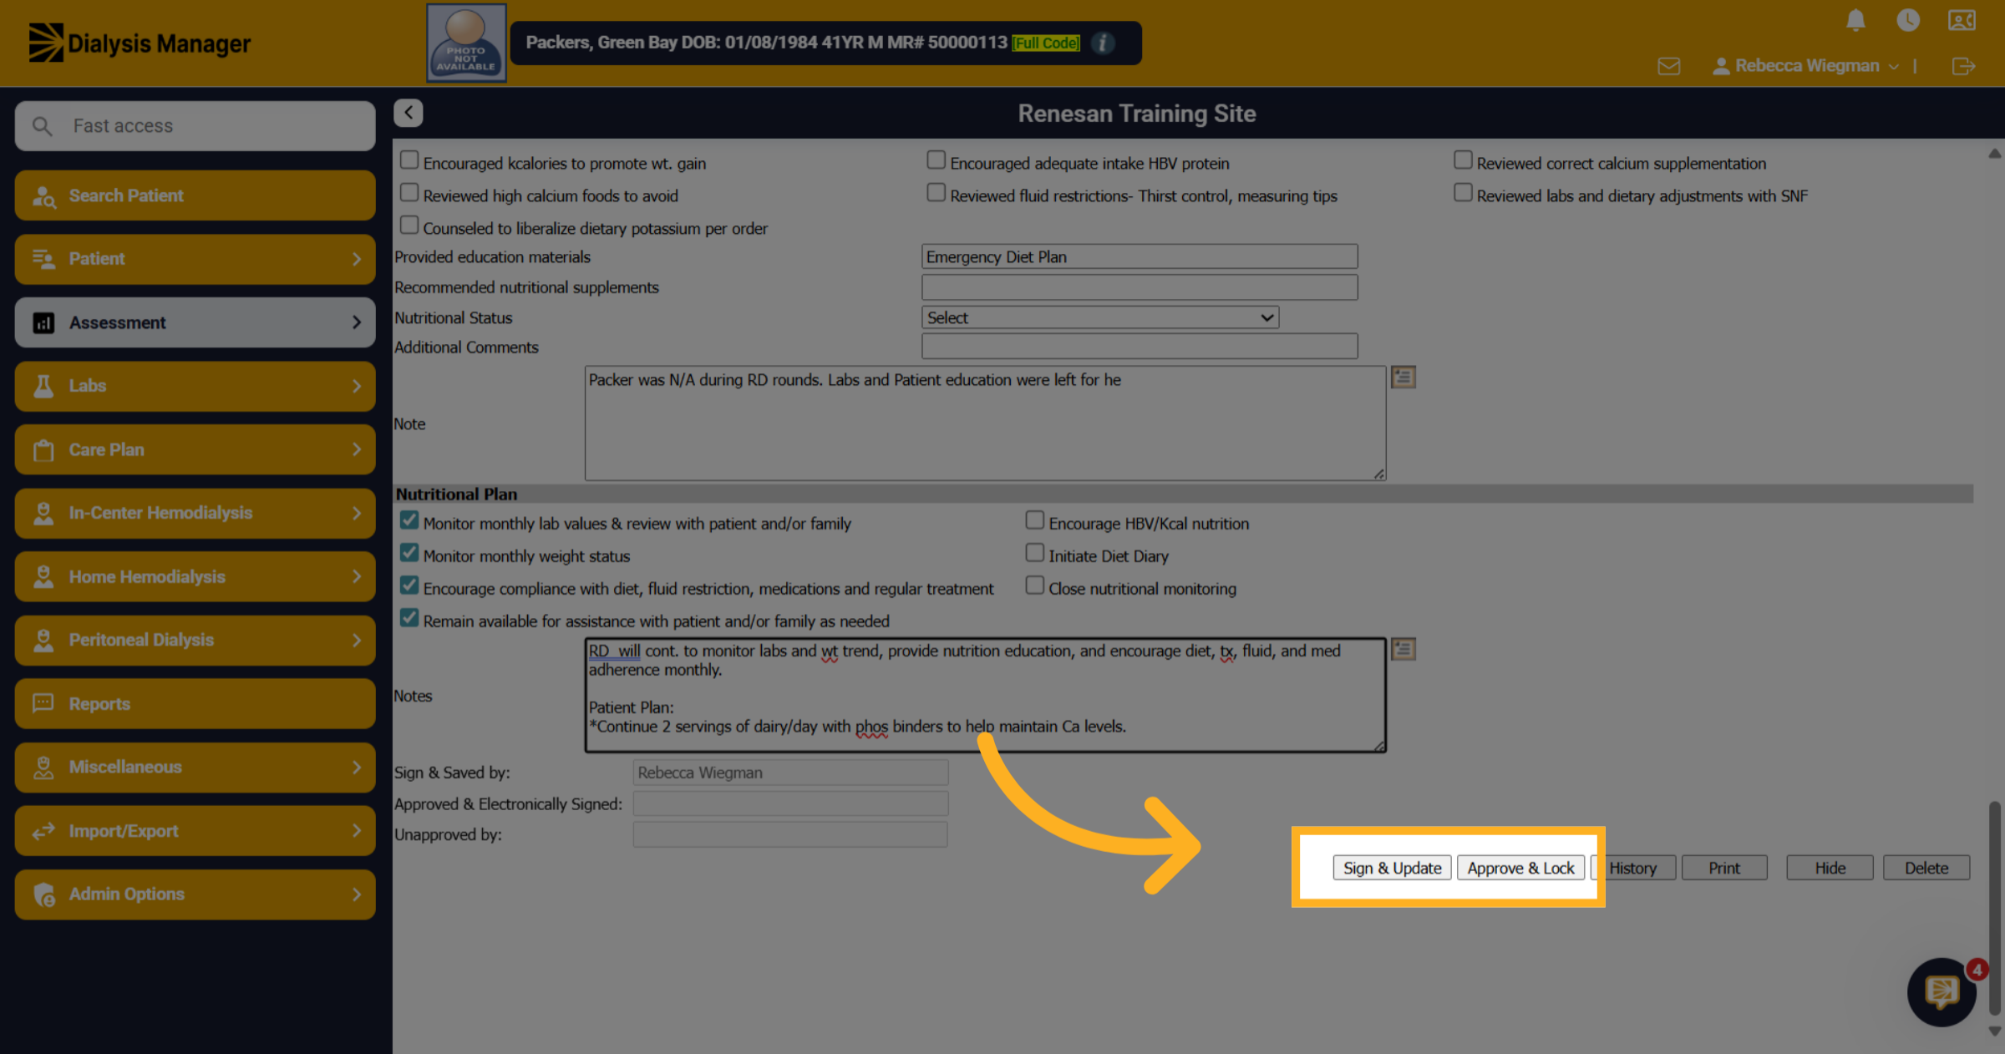The width and height of the screenshot is (2005, 1054).
Task: Check the Initiate Diet Diary box
Action: tap(1035, 553)
